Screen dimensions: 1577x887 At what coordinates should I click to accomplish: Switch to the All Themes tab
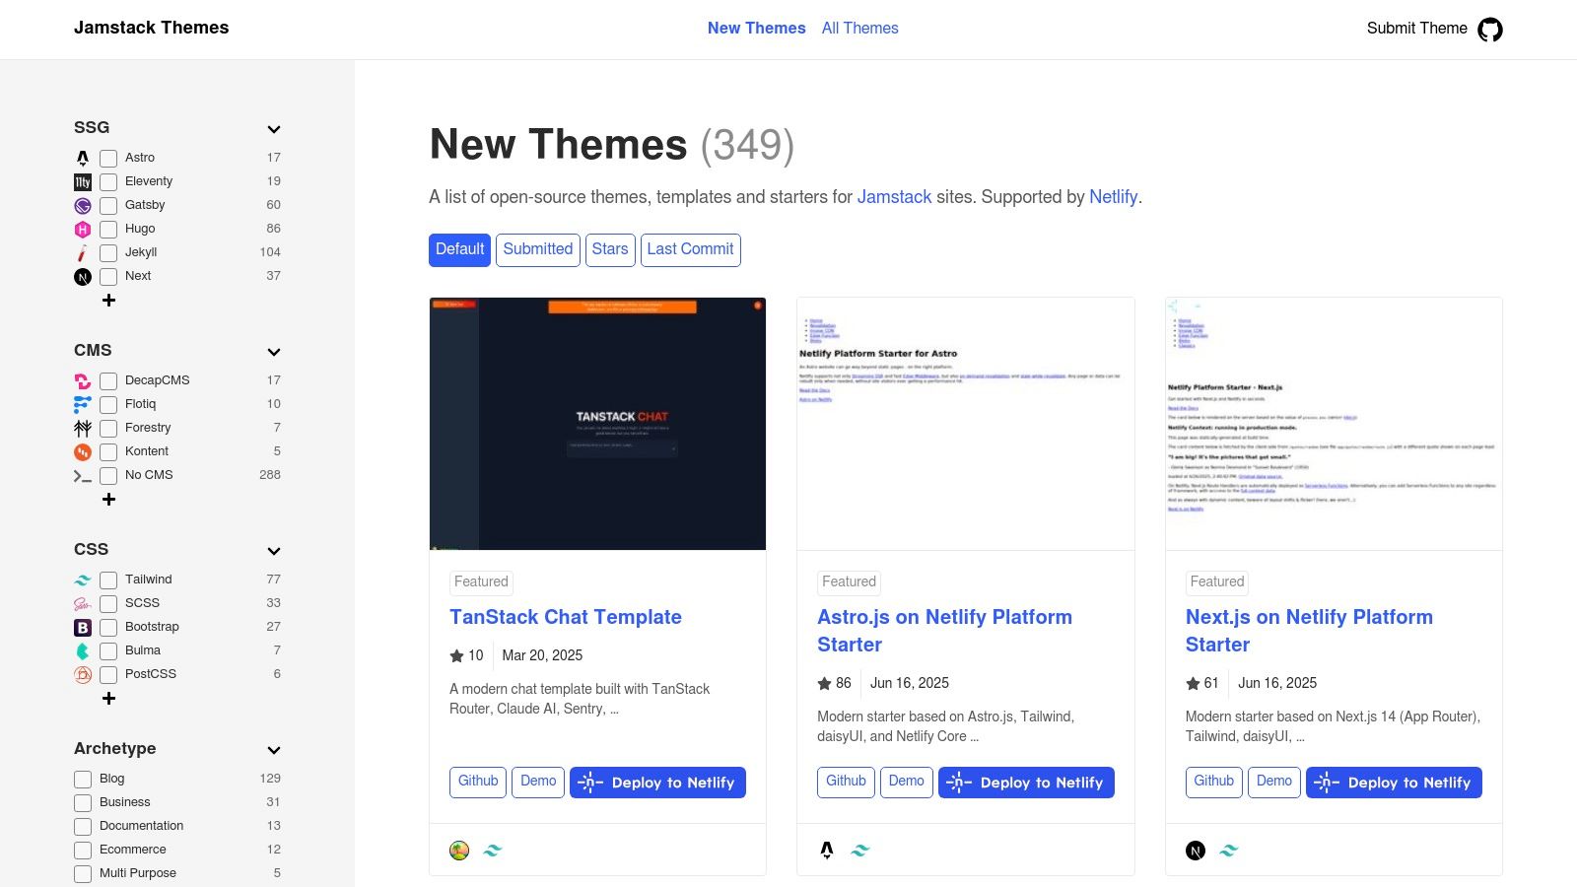point(859,28)
